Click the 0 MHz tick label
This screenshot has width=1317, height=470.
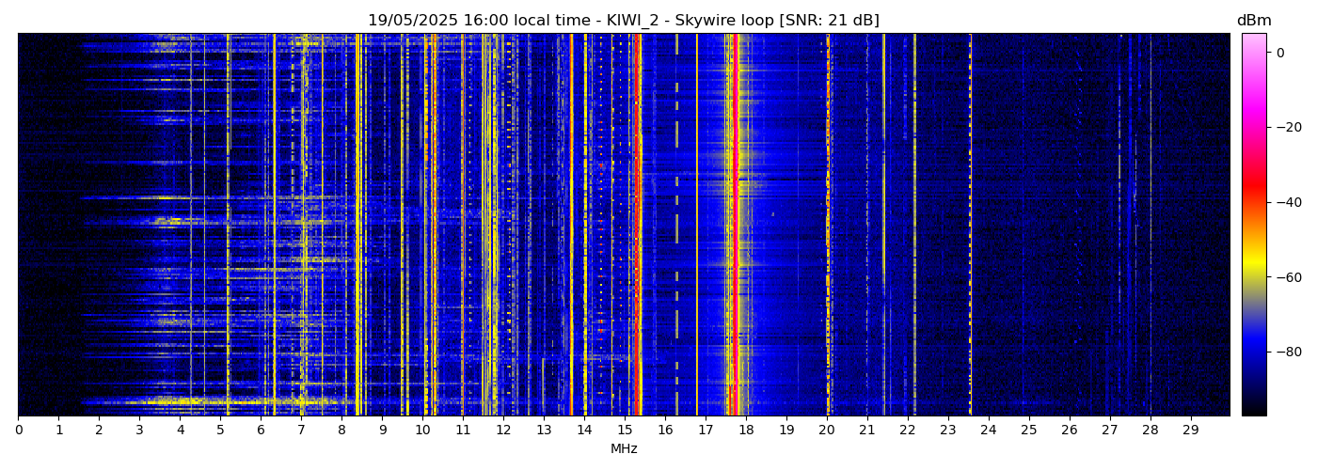click(x=18, y=430)
